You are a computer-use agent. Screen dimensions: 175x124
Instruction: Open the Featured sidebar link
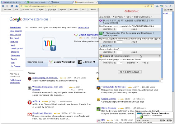click(14, 42)
